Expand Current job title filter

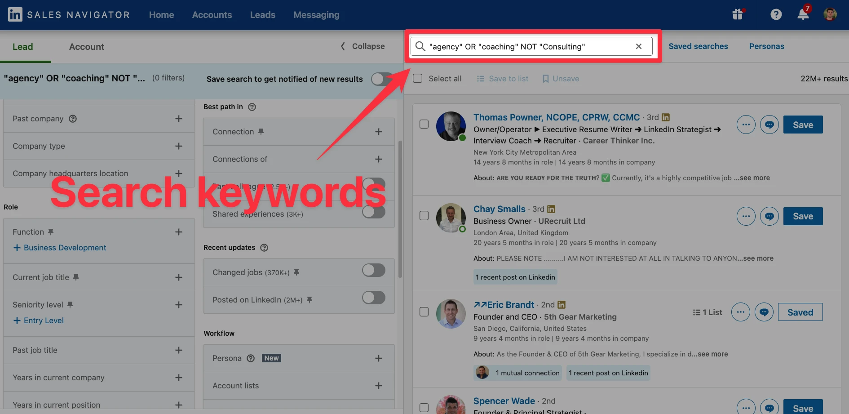(x=179, y=277)
